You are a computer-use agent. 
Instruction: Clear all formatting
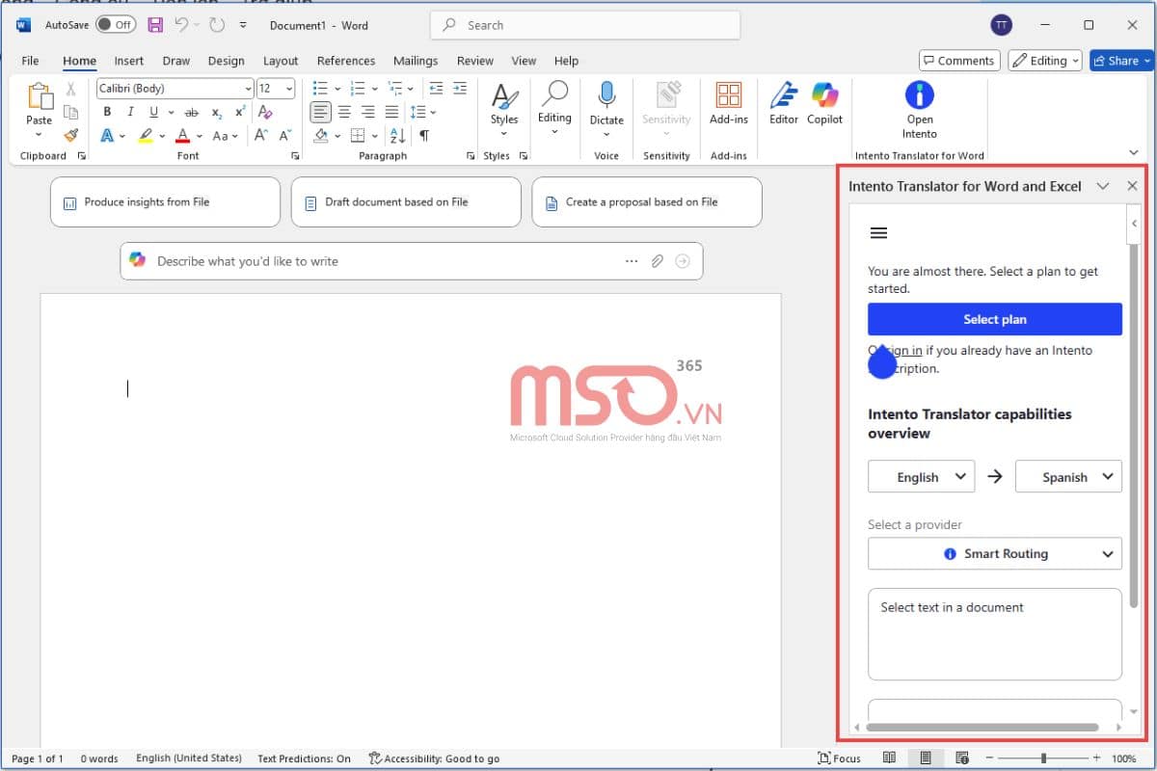[266, 112]
